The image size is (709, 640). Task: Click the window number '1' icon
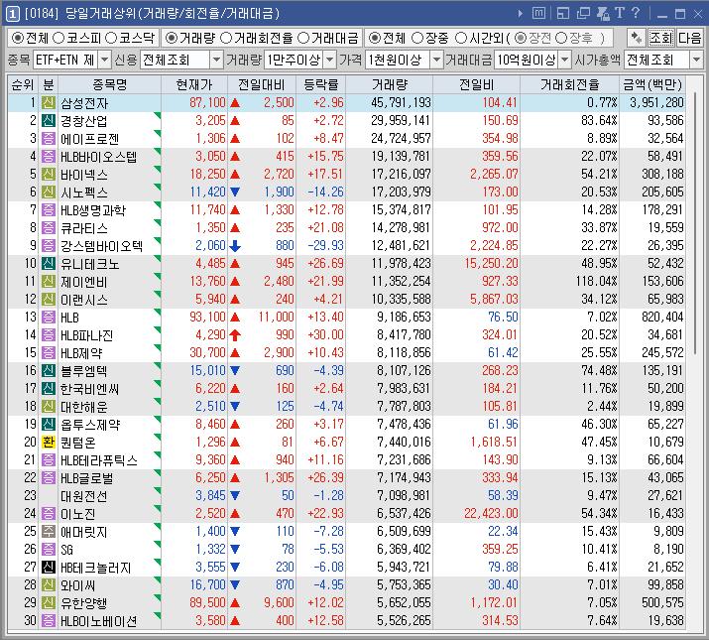tap(12, 14)
